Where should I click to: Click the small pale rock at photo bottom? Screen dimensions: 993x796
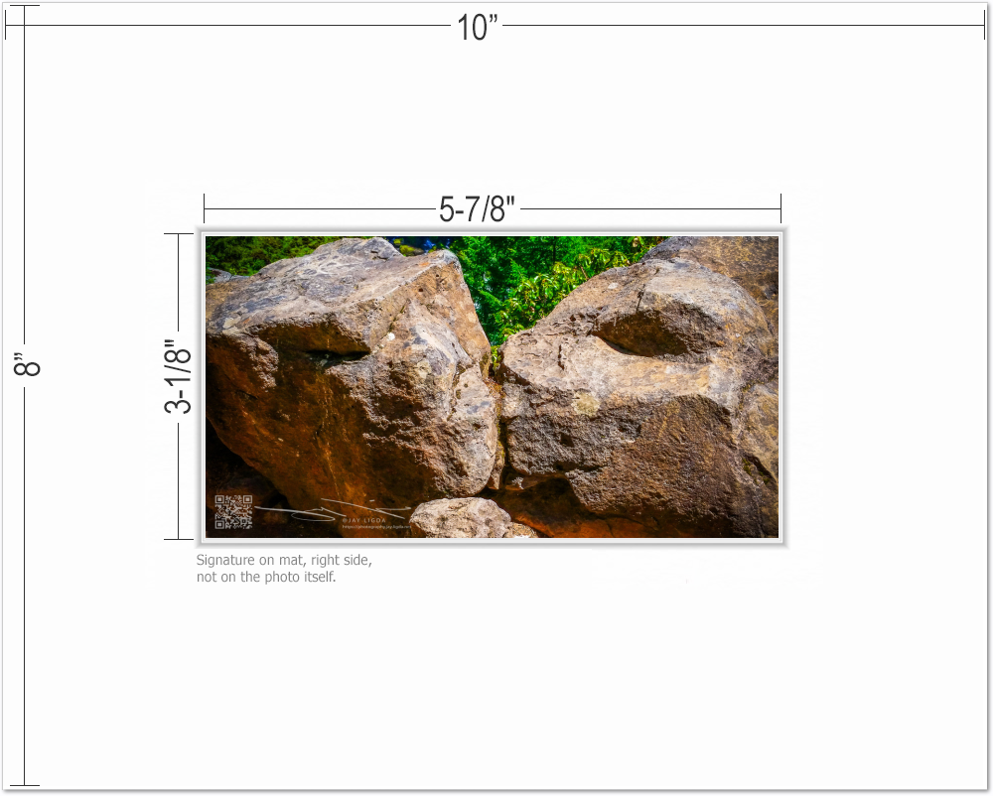point(462,518)
